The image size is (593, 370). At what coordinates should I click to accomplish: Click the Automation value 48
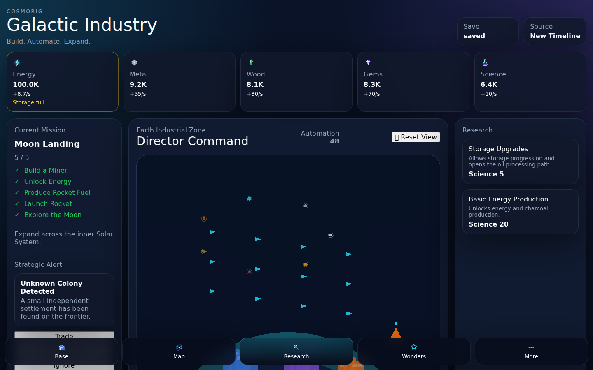335,141
